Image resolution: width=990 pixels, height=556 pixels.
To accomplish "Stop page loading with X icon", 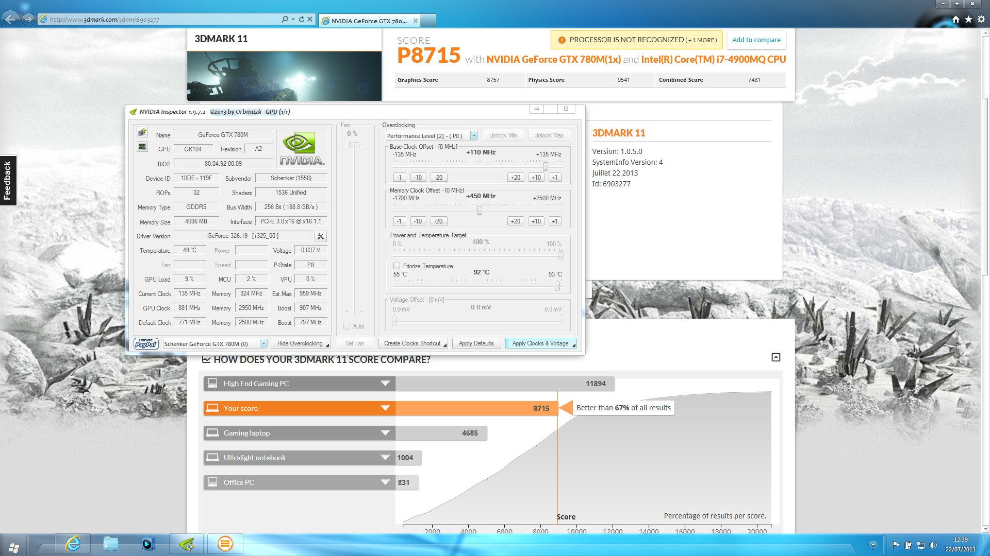I will point(310,20).
